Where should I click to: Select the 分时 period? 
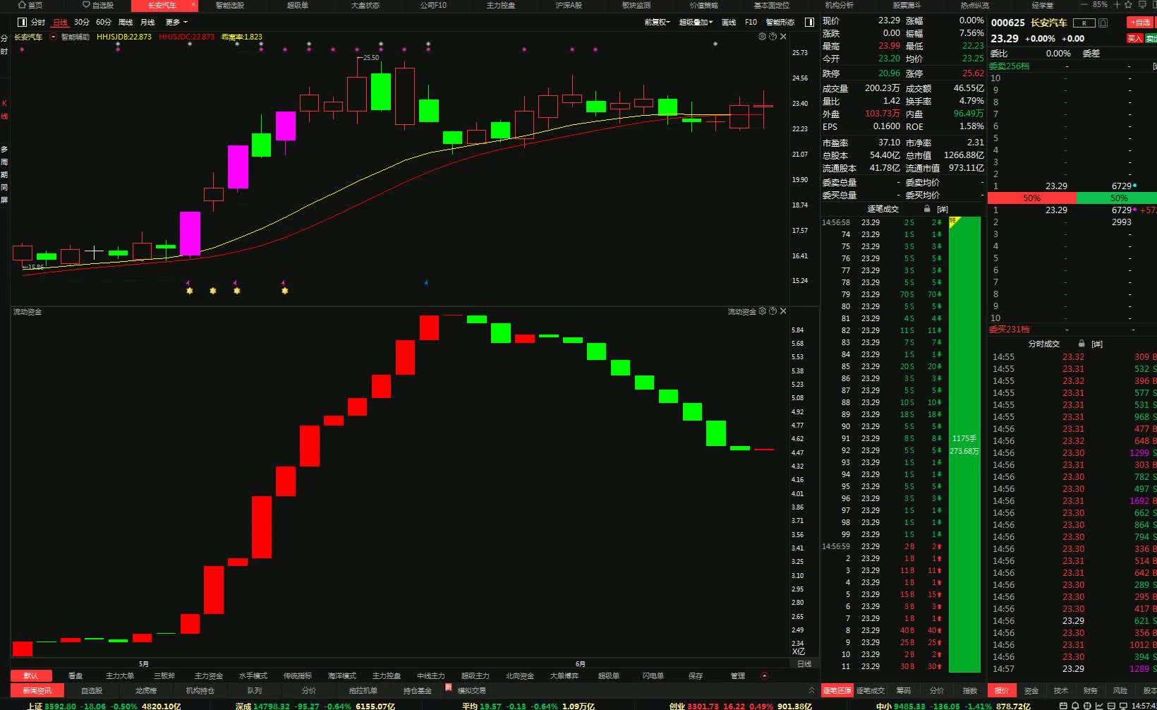click(x=38, y=23)
